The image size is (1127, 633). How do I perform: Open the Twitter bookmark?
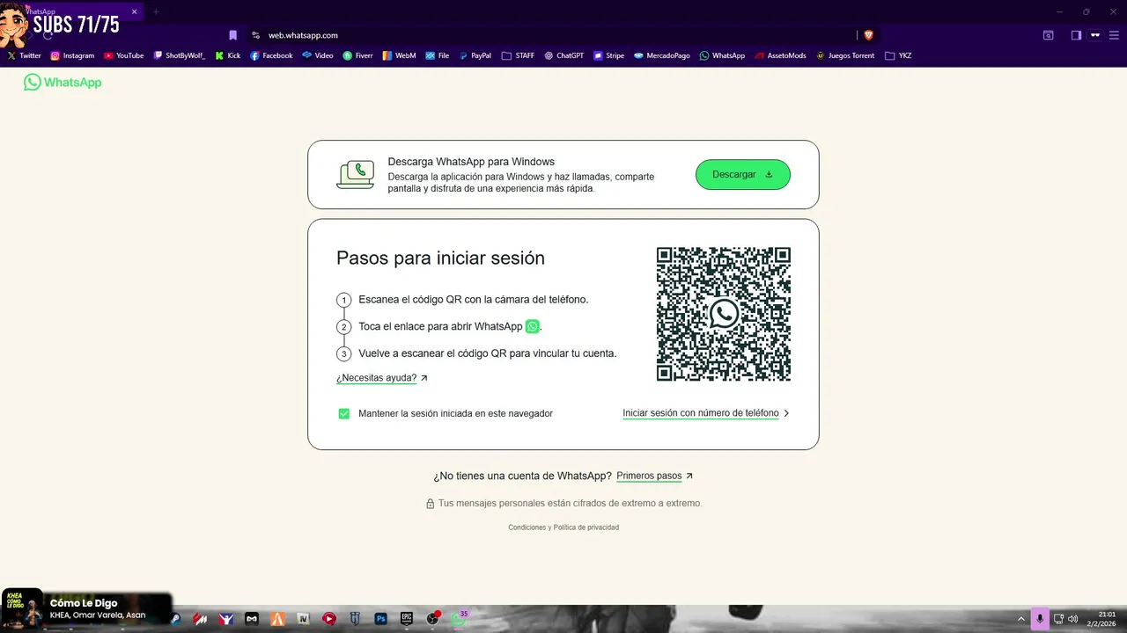coord(25,55)
